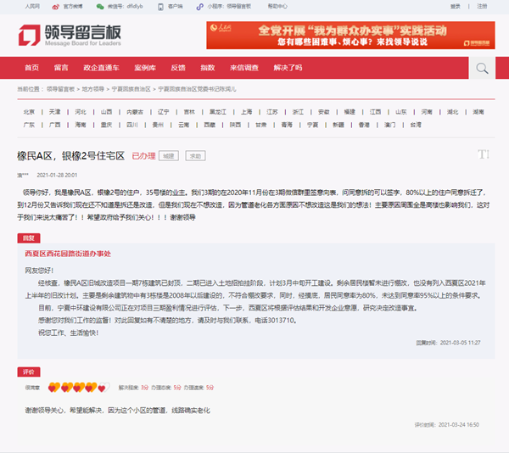Select the 宁夏 region link
The width and height of the screenshot is (509, 453).
coord(311,124)
